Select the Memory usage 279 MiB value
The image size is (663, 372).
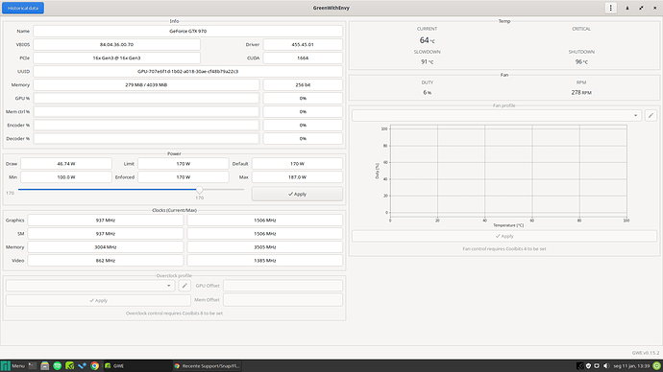pyautogui.click(x=146, y=84)
